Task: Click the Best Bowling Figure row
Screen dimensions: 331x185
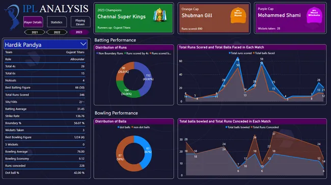Action: (45, 137)
